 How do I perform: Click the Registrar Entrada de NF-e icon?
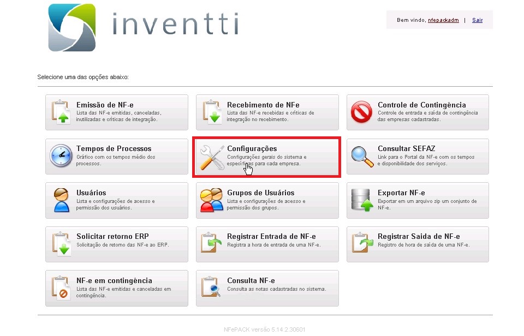pyautogui.click(x=211, y=244)
